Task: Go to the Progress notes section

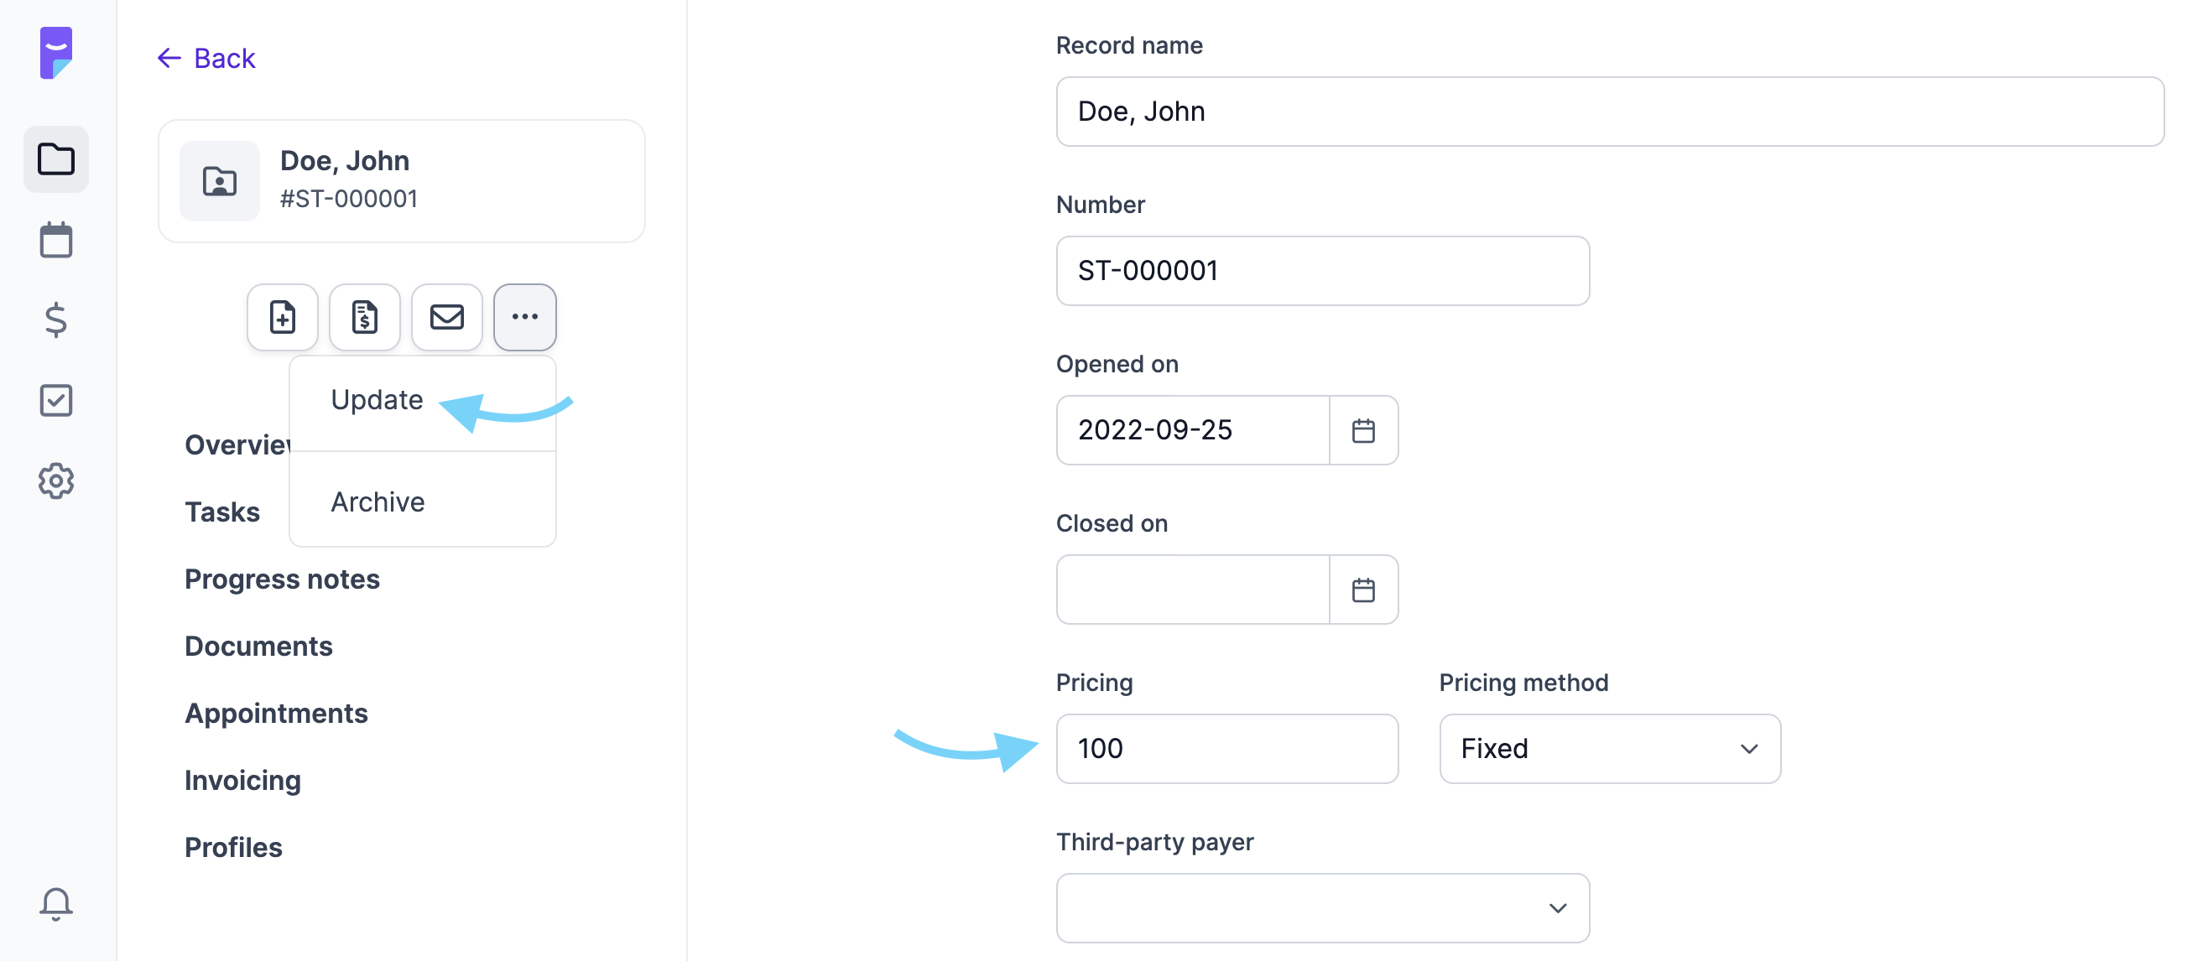Action: pos(282,579)
